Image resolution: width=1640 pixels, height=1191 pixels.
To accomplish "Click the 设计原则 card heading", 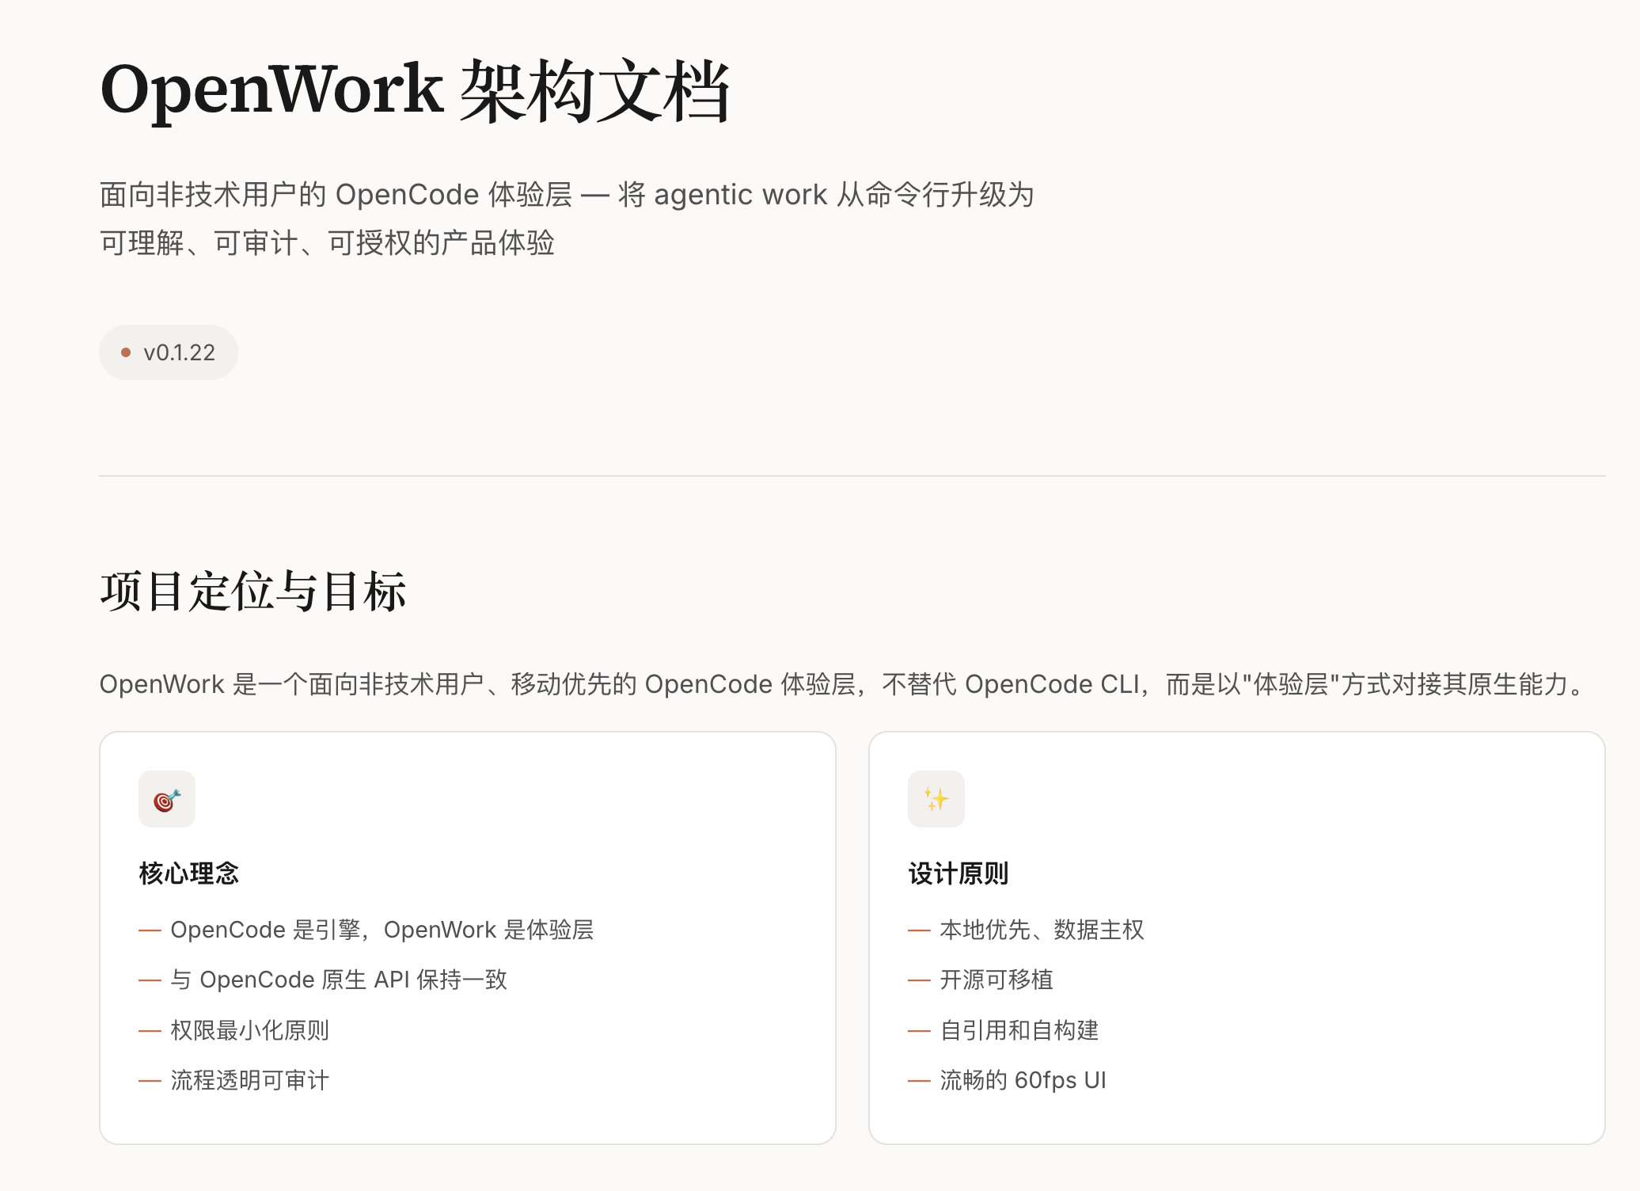I will [958, 873].
